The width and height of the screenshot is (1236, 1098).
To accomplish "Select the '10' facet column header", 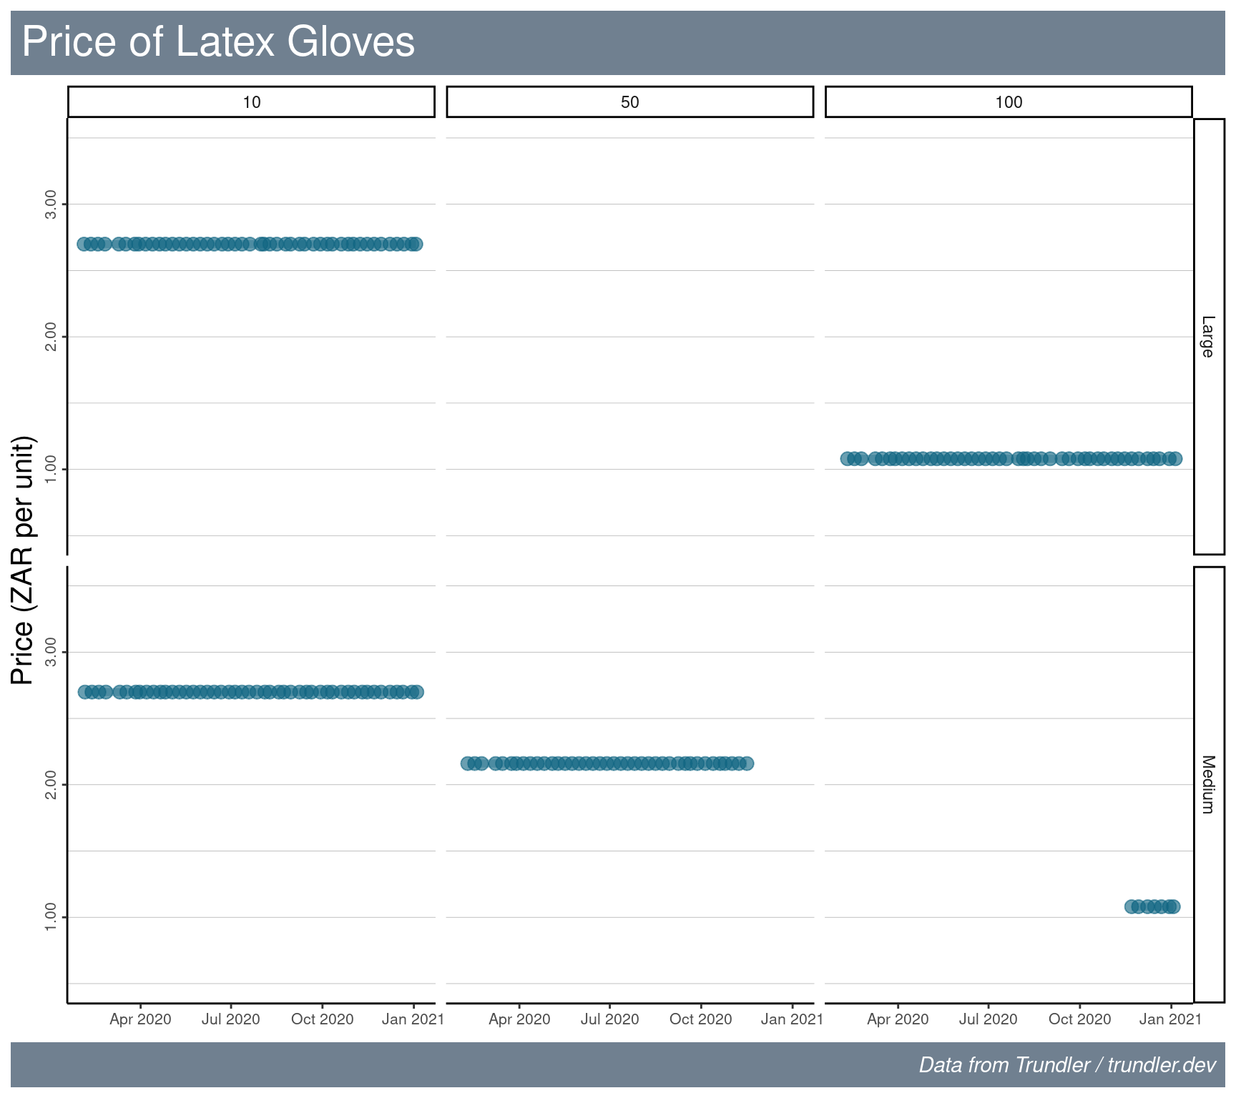I will [x=251, y=102].
